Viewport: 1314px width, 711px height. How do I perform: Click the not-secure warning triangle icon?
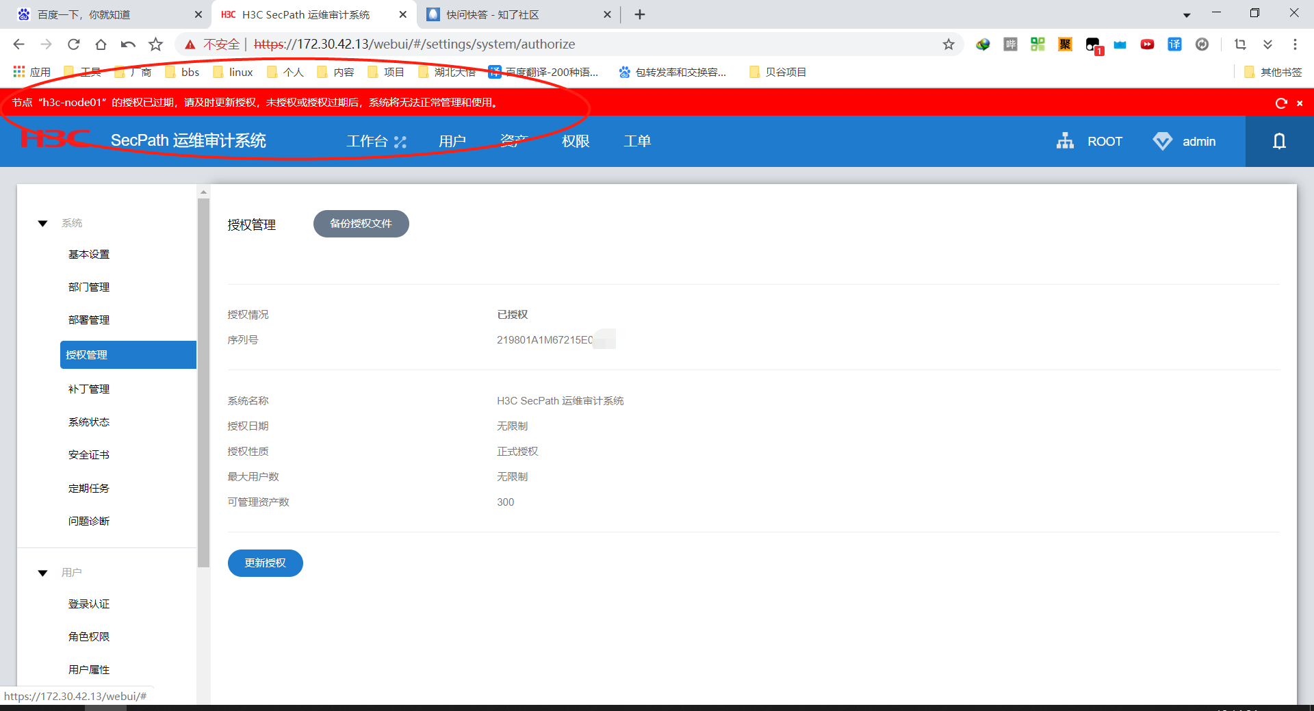click(x=190, y=44)
